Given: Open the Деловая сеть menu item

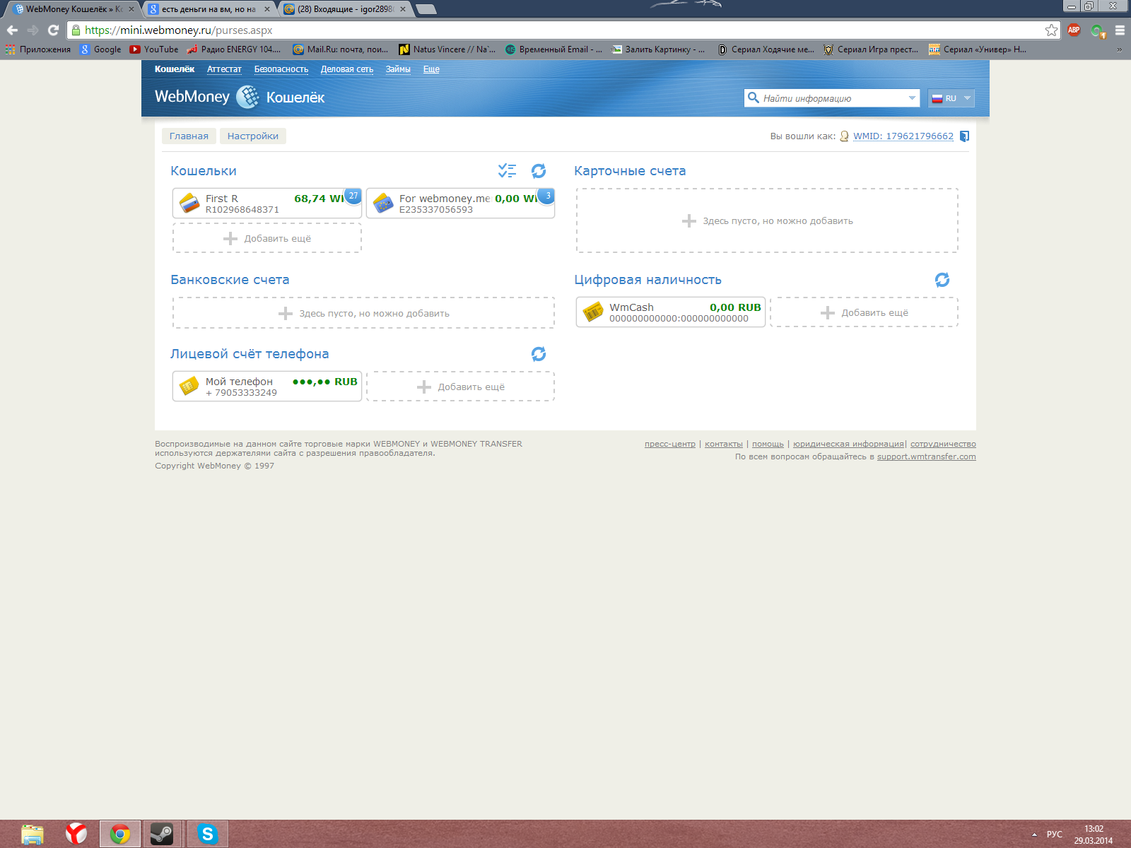Looking at the screenshot, I should click(347, 69).
